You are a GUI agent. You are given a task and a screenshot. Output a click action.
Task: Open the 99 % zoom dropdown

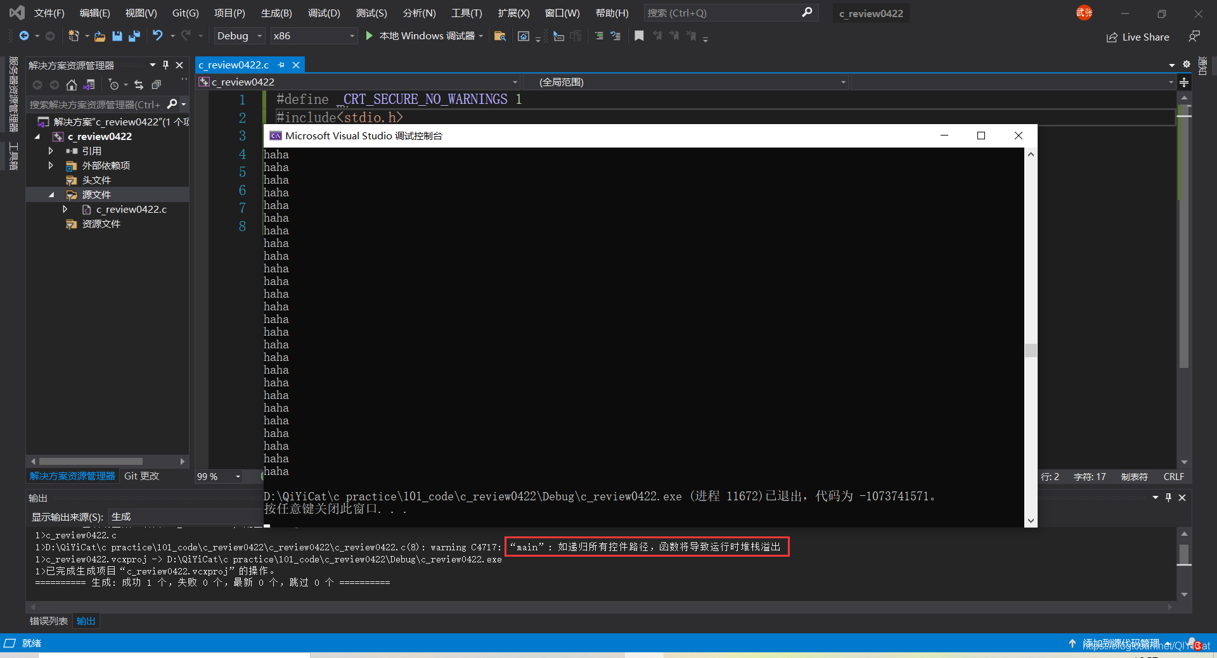point(219,476)
